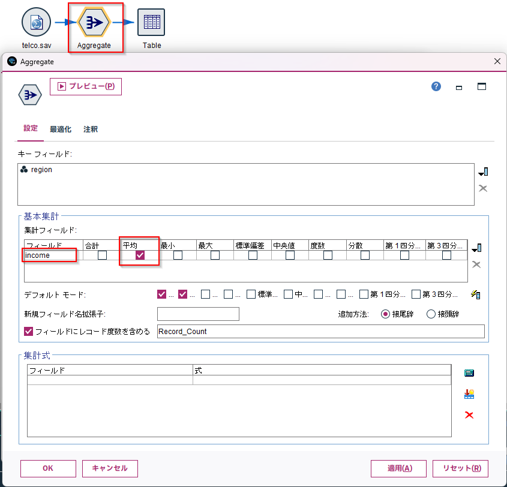Viewport: 507px width, 487px height.
Task: Check 第1四分位 for income field
Action: click(x=404, y=255)
